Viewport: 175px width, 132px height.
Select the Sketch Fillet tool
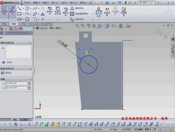pyautogui.click(x=35, y=19)
